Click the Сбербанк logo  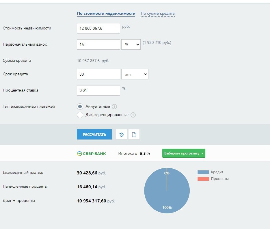[x=92, y=153]
